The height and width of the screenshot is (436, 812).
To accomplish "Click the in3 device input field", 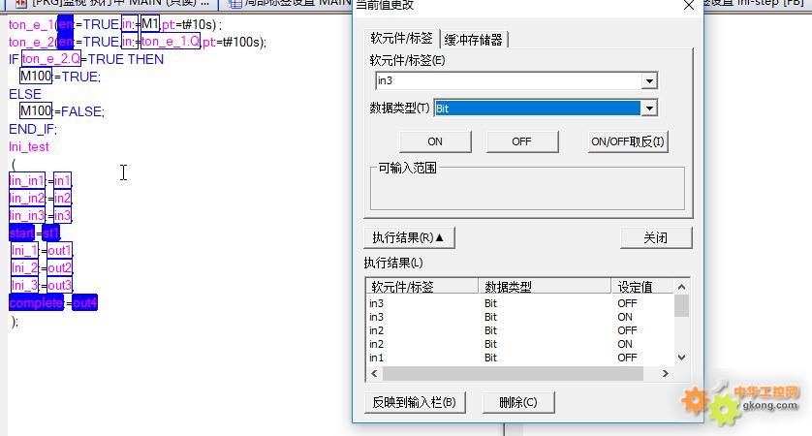I will click(507, 81).
